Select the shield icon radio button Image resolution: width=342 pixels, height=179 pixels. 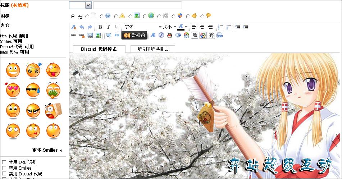coord(173,16)
